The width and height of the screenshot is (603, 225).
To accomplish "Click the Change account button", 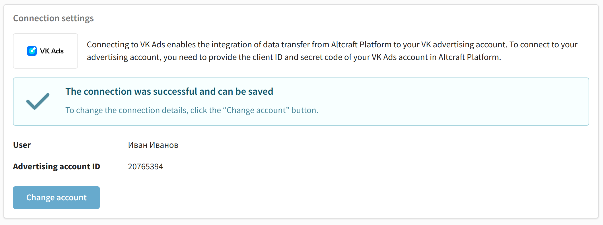I will pos(56,197).
